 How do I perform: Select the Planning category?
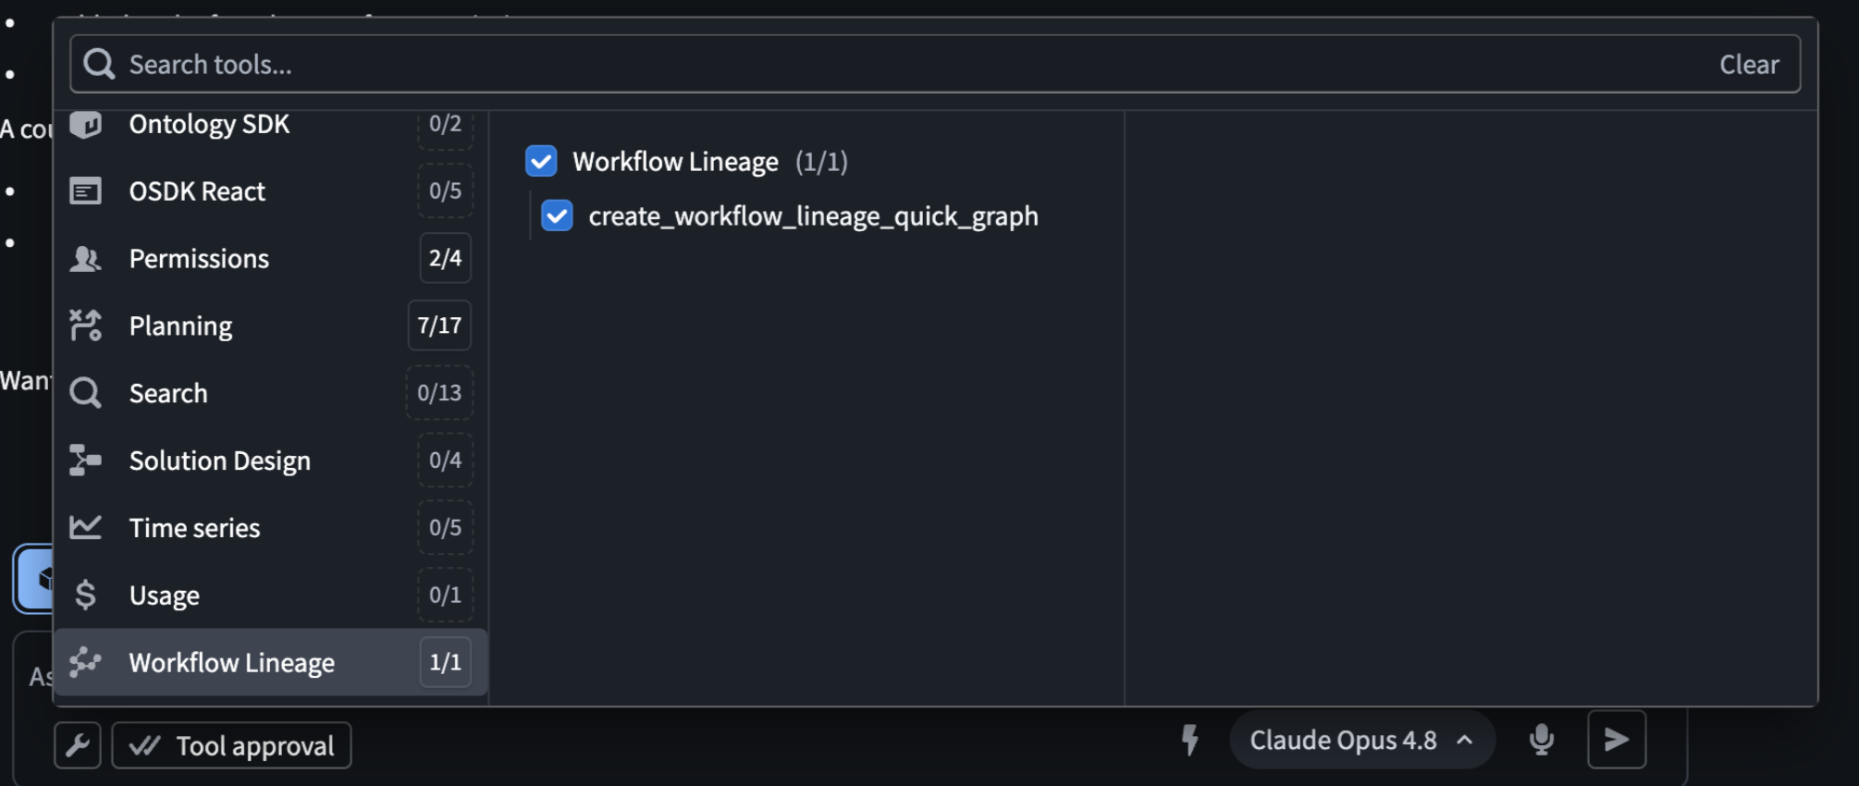270,325
